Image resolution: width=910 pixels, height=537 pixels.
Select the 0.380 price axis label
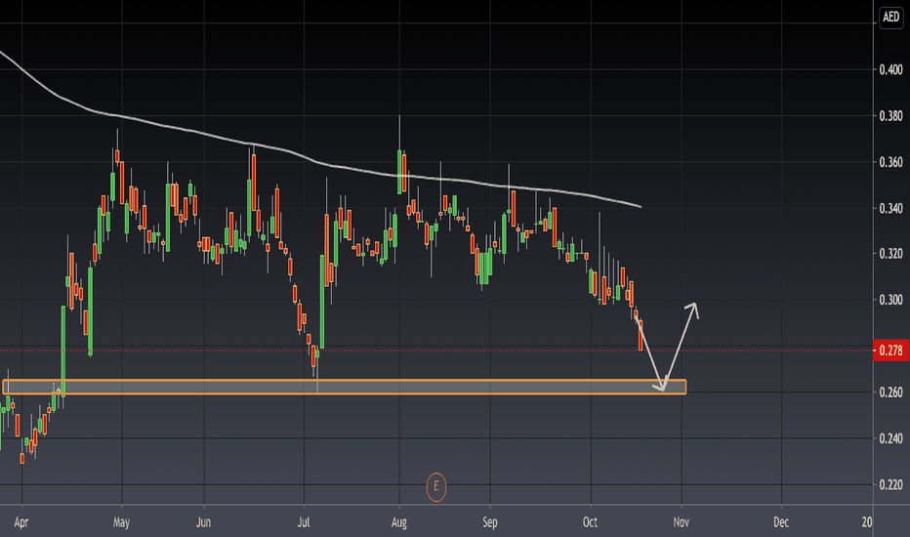tap(890, 116)
